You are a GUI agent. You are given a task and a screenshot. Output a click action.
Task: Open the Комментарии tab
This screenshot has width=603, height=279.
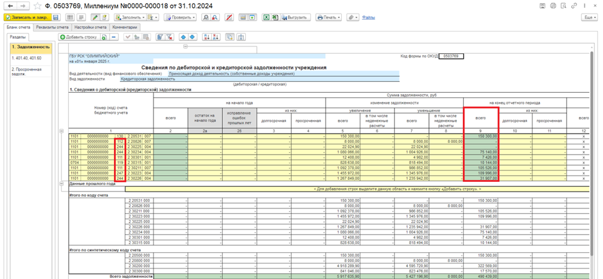pos(125,27)
